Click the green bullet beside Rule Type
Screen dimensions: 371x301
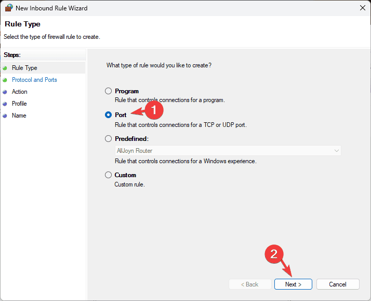pyautogui.click(x=5, y=68)
